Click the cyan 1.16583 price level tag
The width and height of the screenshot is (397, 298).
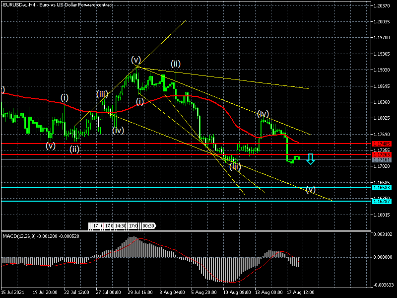click(381, 187)
